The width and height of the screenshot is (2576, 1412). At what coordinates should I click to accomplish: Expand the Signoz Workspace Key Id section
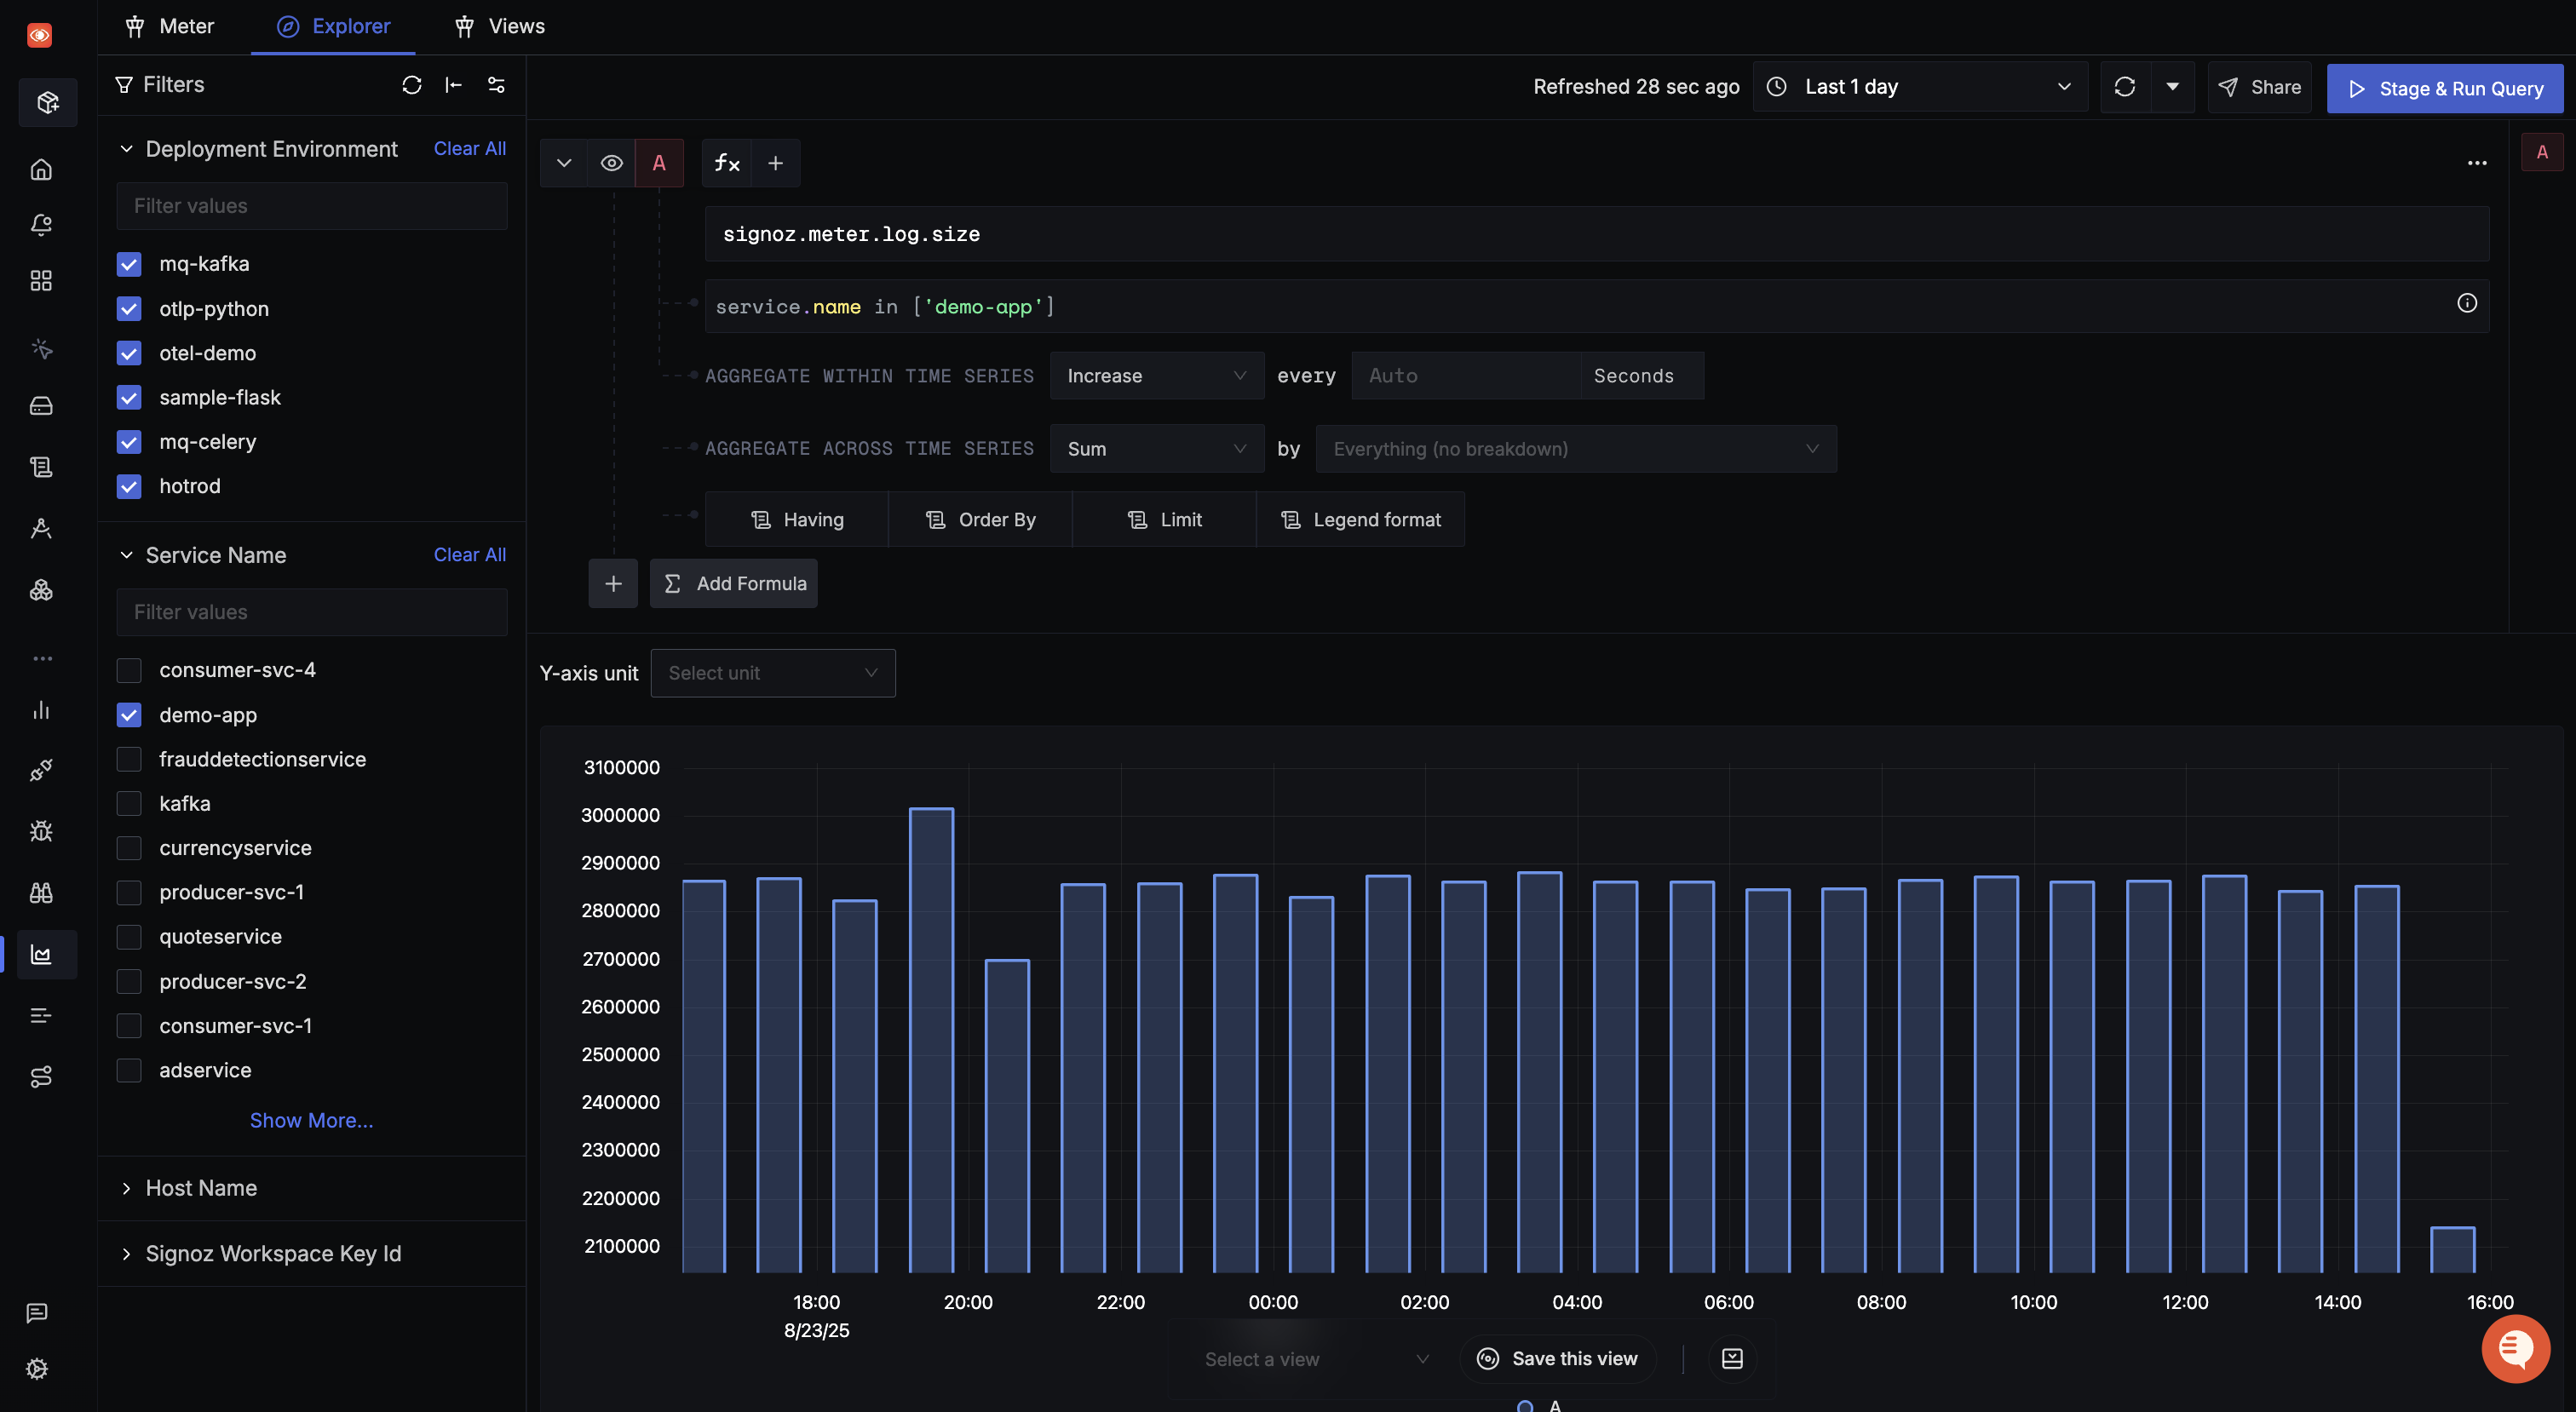126,1253
